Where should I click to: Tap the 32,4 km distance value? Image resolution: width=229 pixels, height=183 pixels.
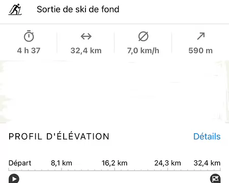86,50
